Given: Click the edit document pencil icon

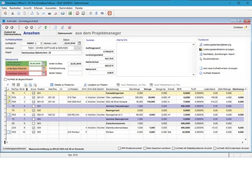Looking at the screenshot, I should pos(62,27).
